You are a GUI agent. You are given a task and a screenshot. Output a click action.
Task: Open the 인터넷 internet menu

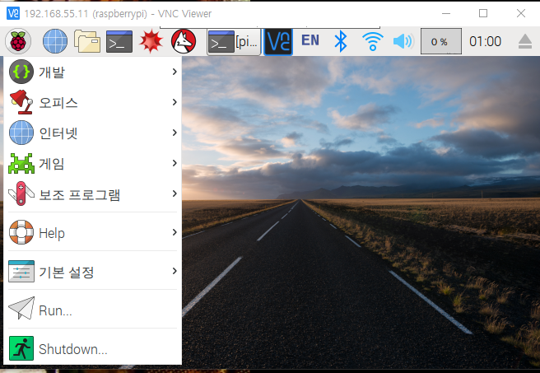93,133
